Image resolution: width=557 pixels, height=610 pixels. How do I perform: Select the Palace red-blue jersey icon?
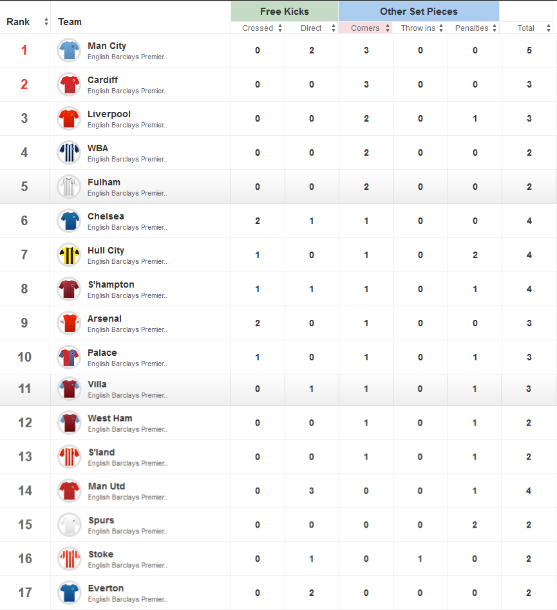69,357
